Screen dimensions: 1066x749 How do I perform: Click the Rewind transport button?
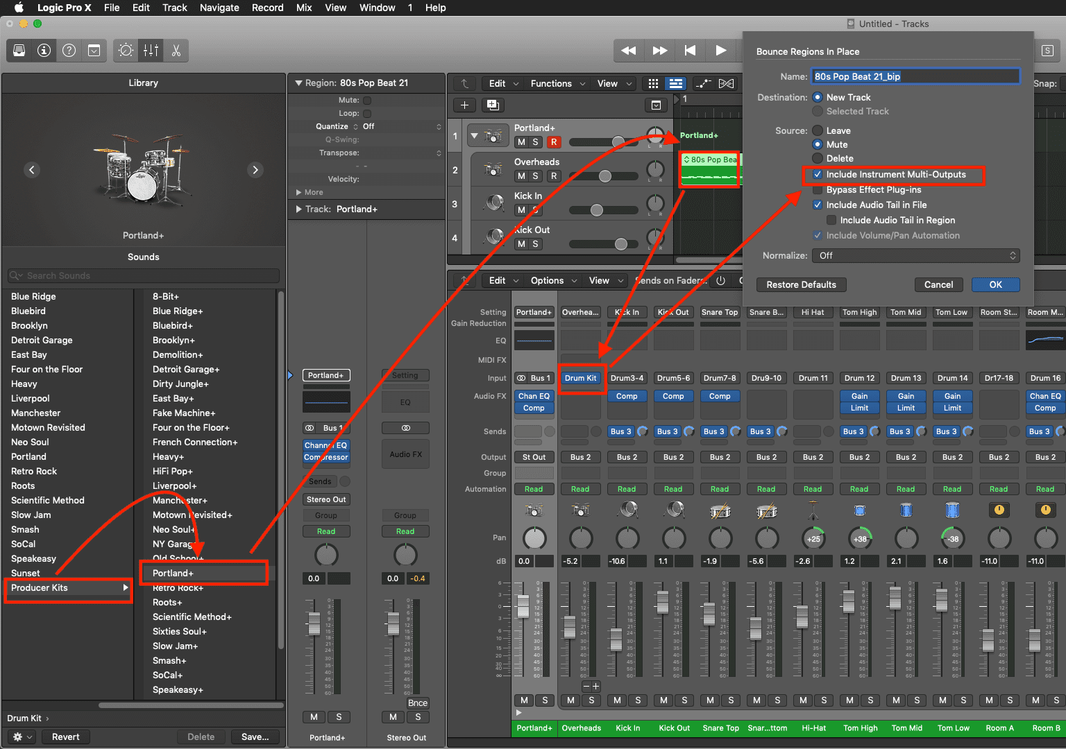[x=629, y=51]
